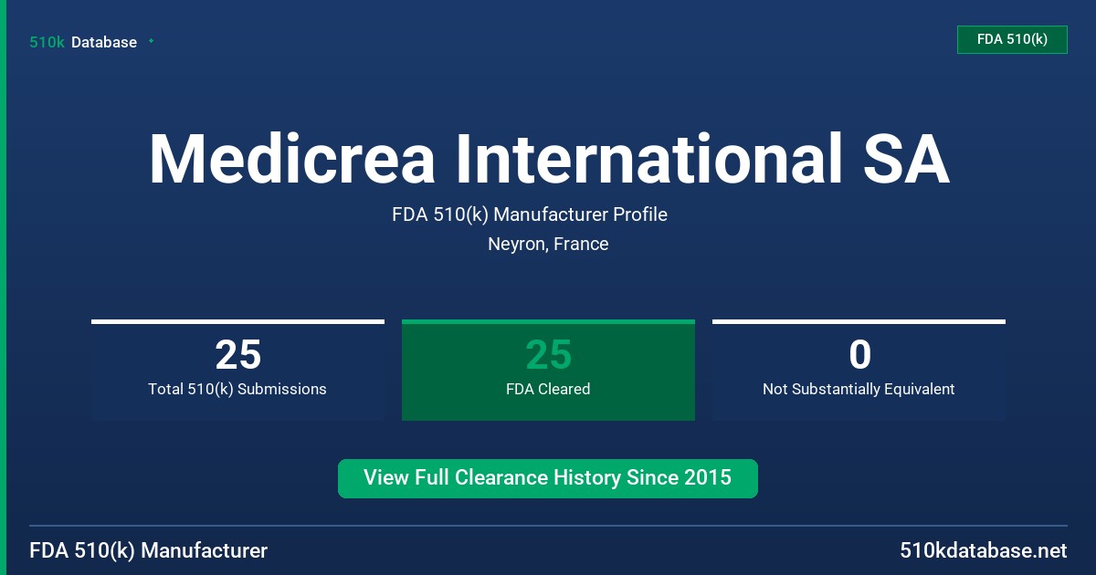
Task: Click the Neyron, France location text
Action: pyautogui.click(x=548, y=244)
